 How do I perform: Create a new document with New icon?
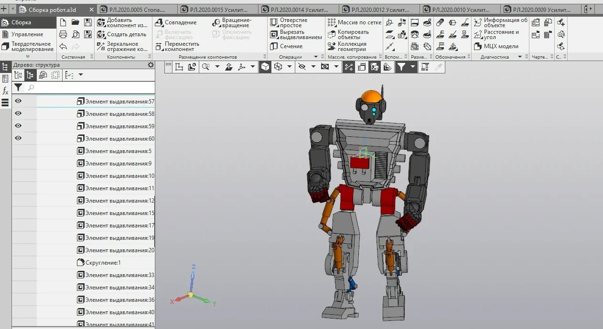[x=63, y=22]
